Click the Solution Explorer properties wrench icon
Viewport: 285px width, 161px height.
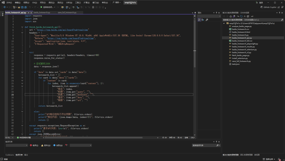click(252, 16)
